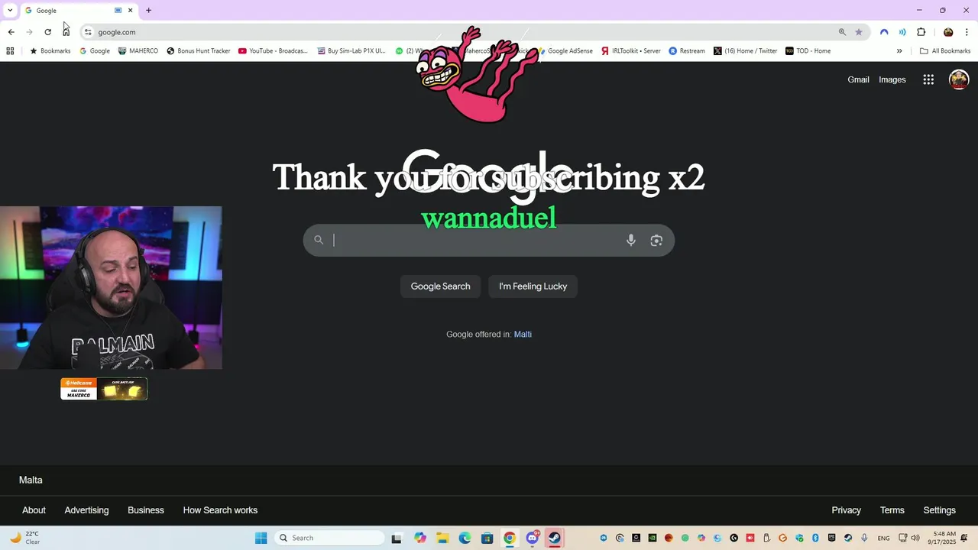Open the Privacy footer link
The image size is (978, 550).
(846, 510)
